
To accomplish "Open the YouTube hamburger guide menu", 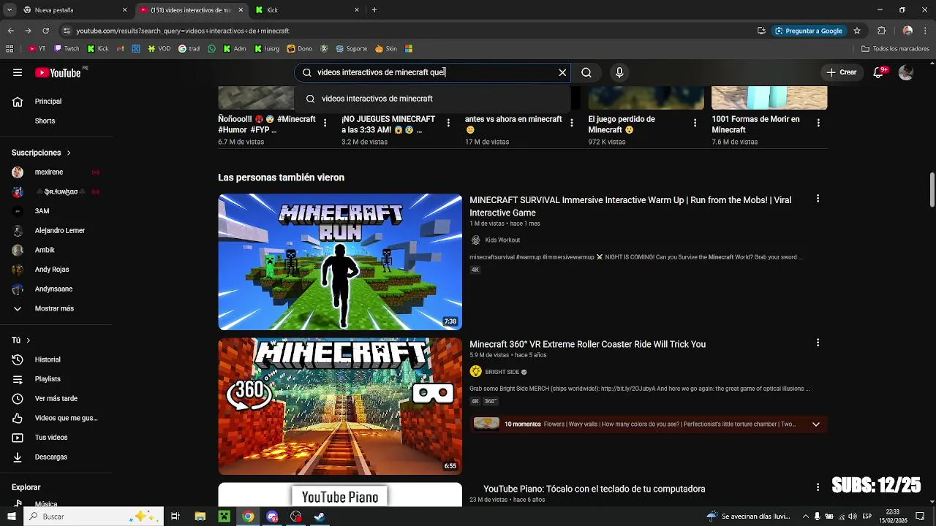I will click(18, 72).
